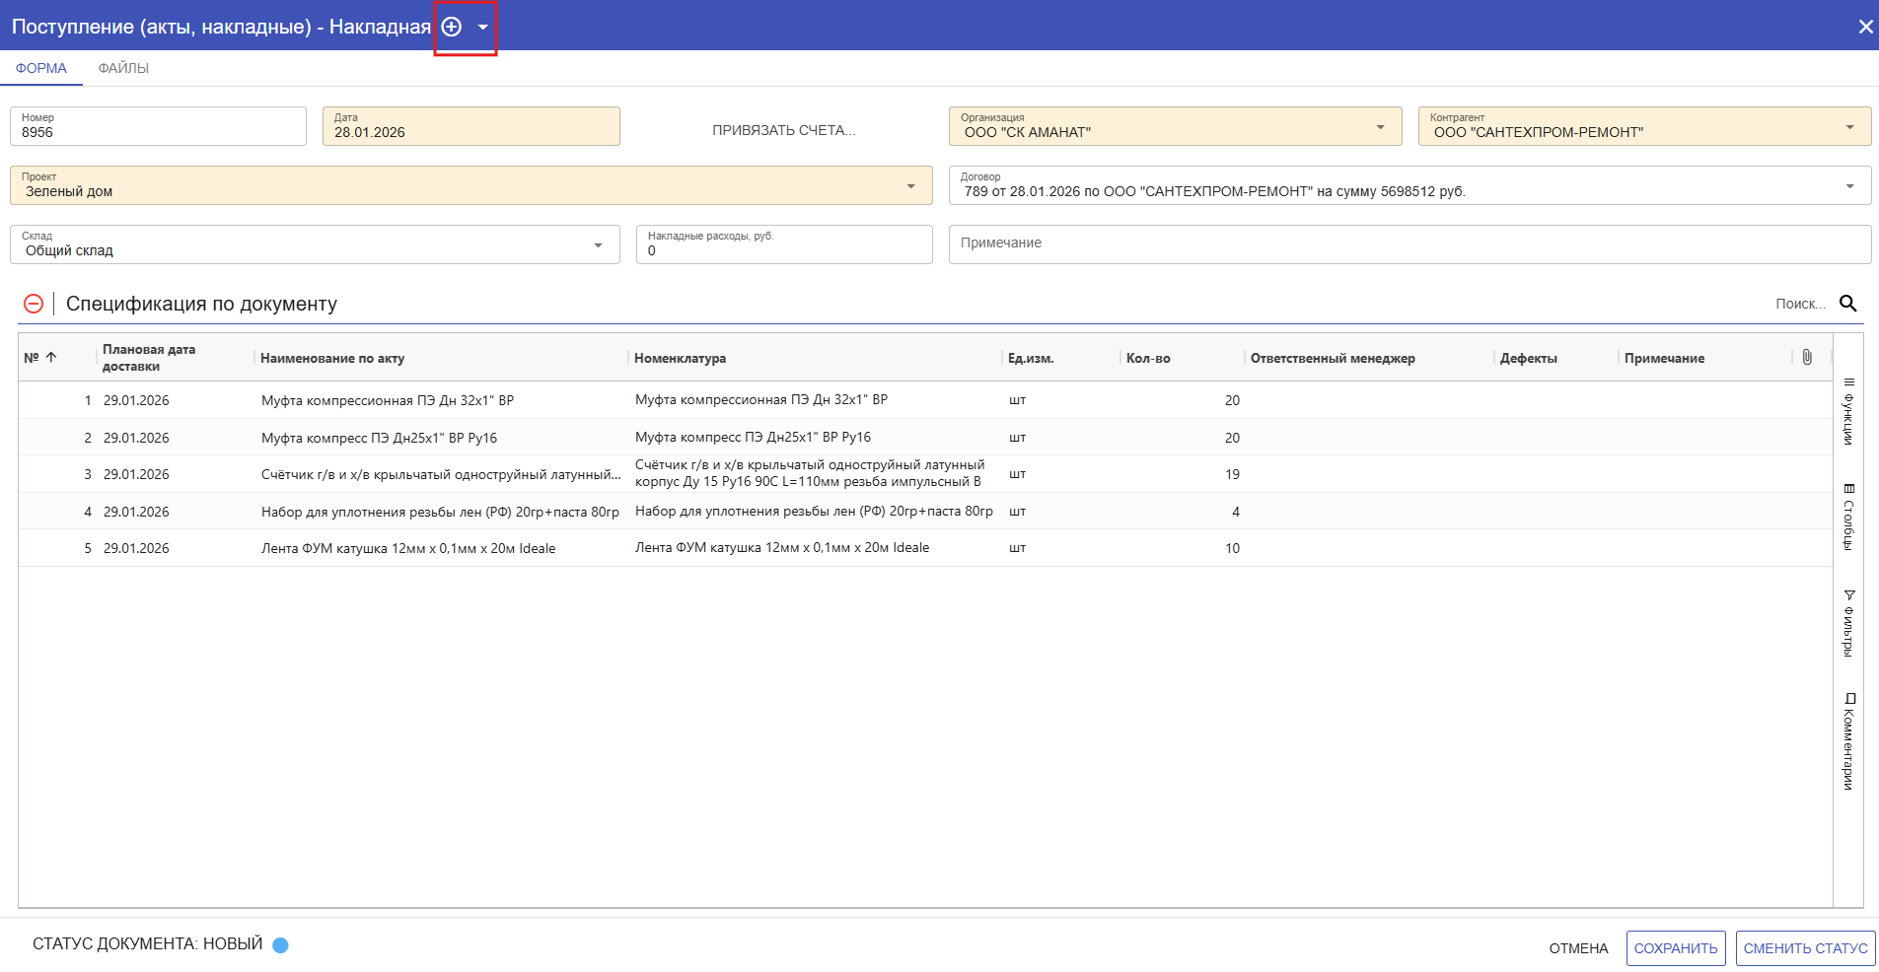The width and height of the screenshot is (1879, 972).
Task: Open the Функции side panel
Action: 1848,412
